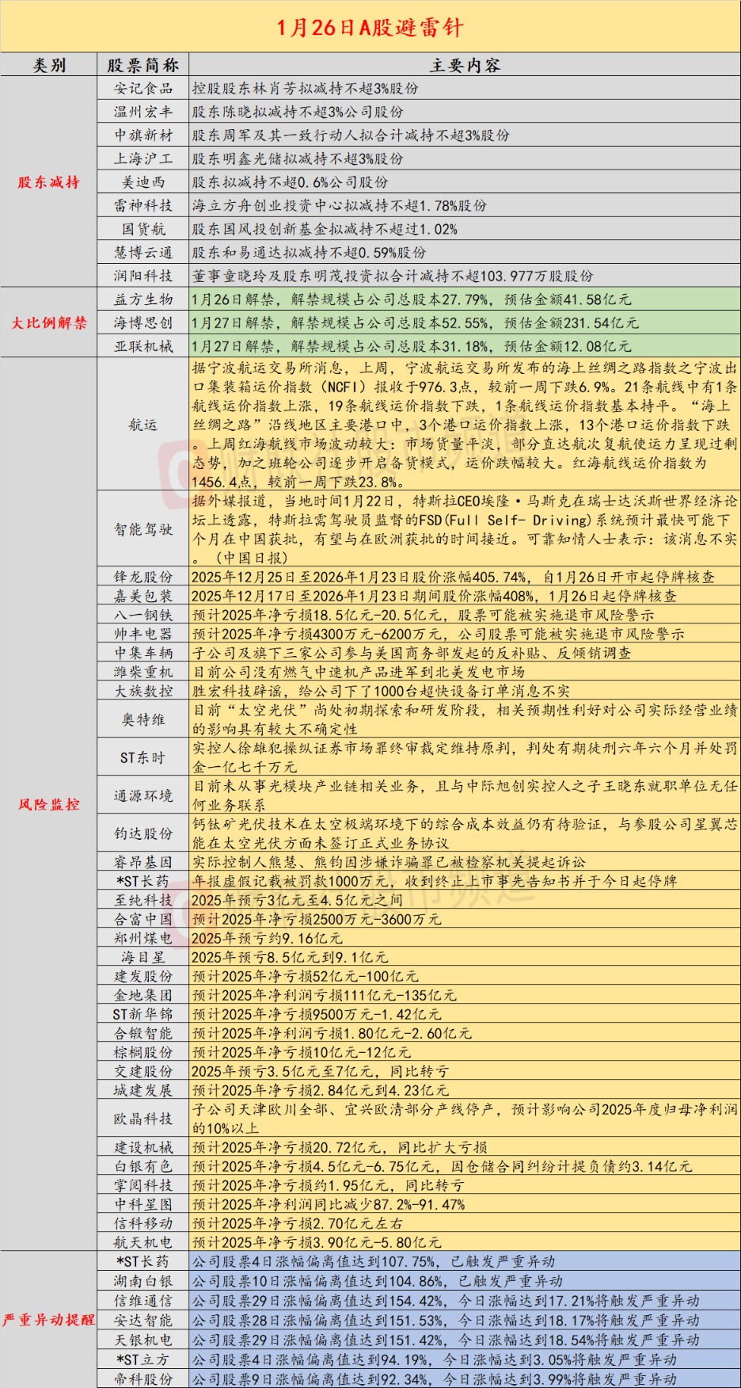Select the 睿昂基因 stock name cell
The image size is (741, 1388).
(x=142, y=862)
